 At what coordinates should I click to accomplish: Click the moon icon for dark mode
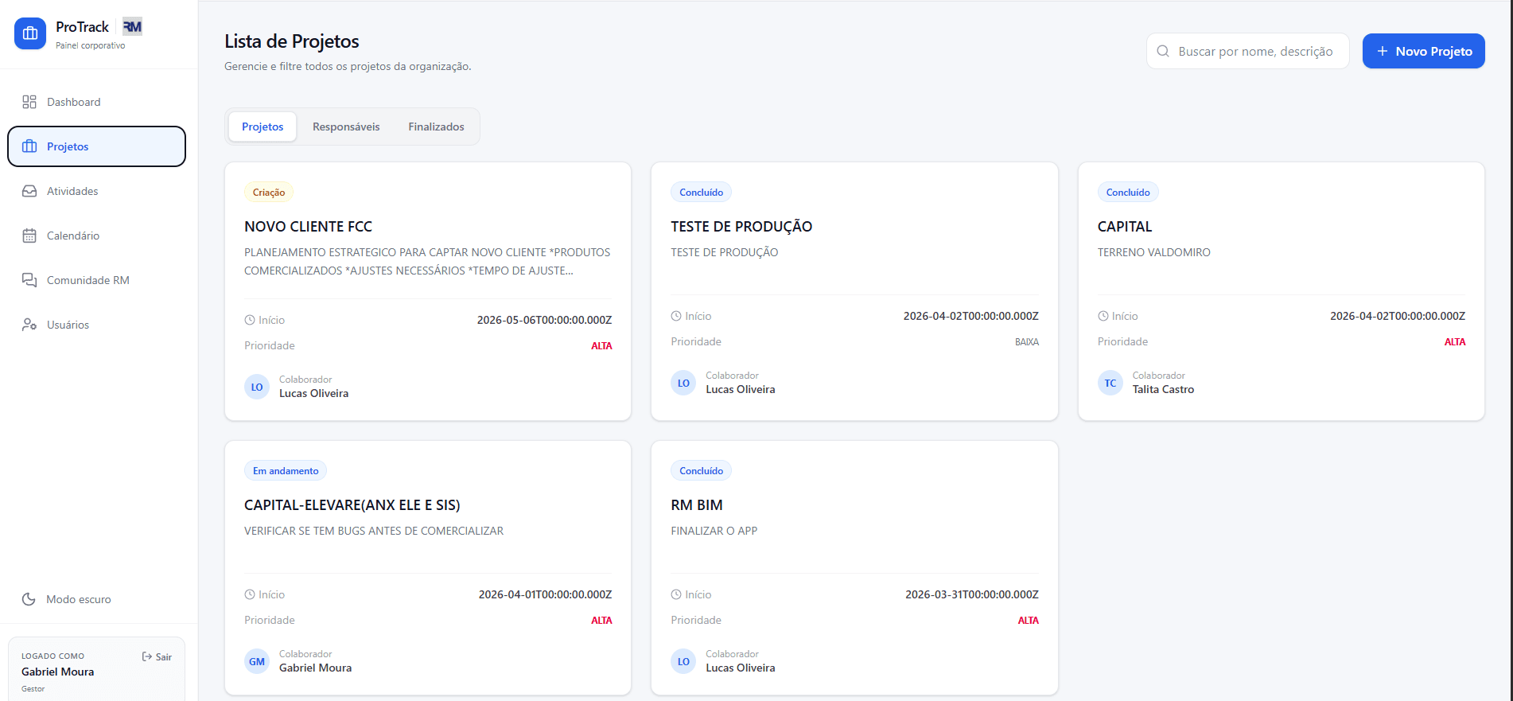pos(29,599)
